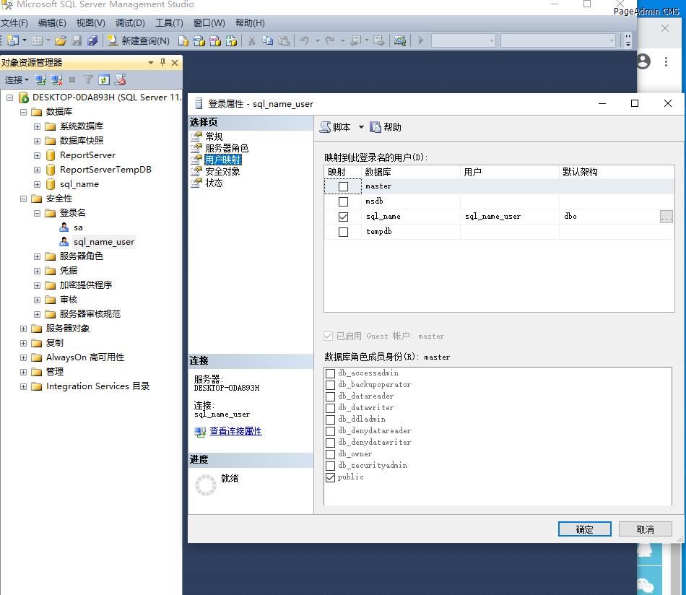Click Connect Object Explorer icon

(40, 79)
